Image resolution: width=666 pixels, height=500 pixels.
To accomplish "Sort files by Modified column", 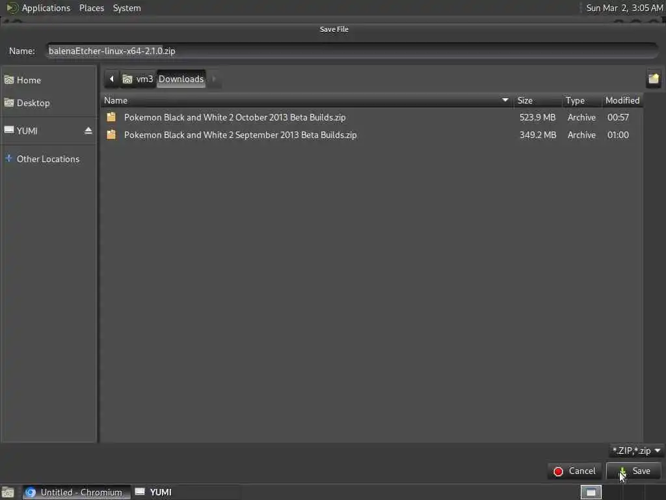I will tap(622, 101).
